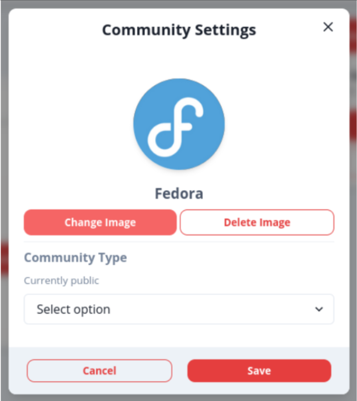Click the Community Settings title

tap(179, 30)
